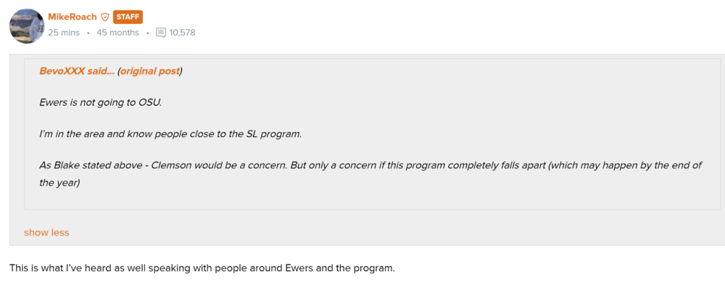Screen dimensions: 725x290
Task: Click the quoted line about the SL program
Action: 170,134
